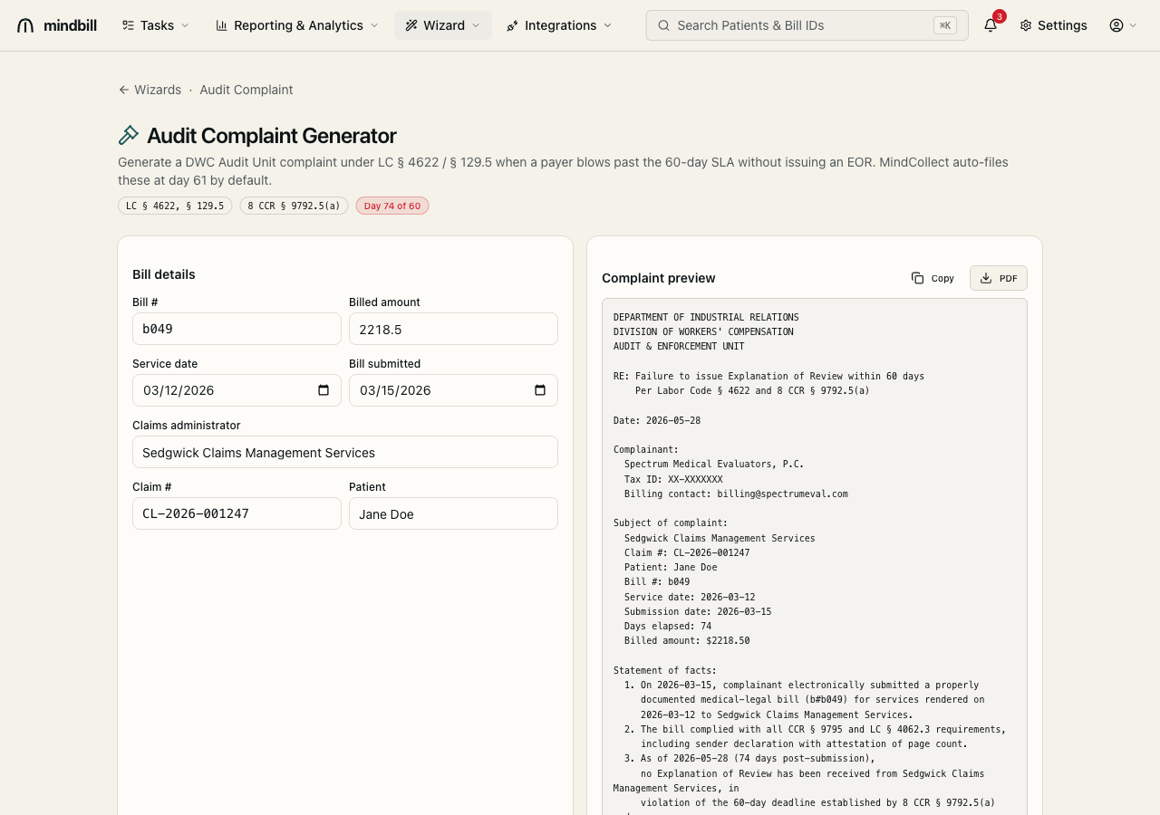
Task: Click the 'AUDIT & ENFORCEMENT UNIT' line
Action: coord(679,346)
